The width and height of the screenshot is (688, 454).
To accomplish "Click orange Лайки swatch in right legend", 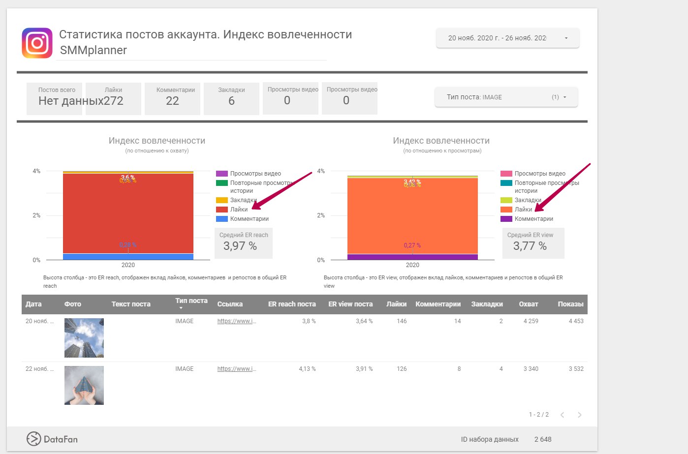I will [506, 210].
